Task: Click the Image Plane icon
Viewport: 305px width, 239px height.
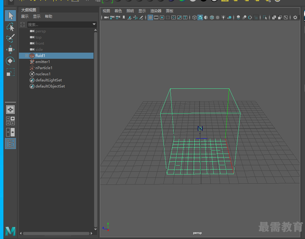Action: pos(130,17)
